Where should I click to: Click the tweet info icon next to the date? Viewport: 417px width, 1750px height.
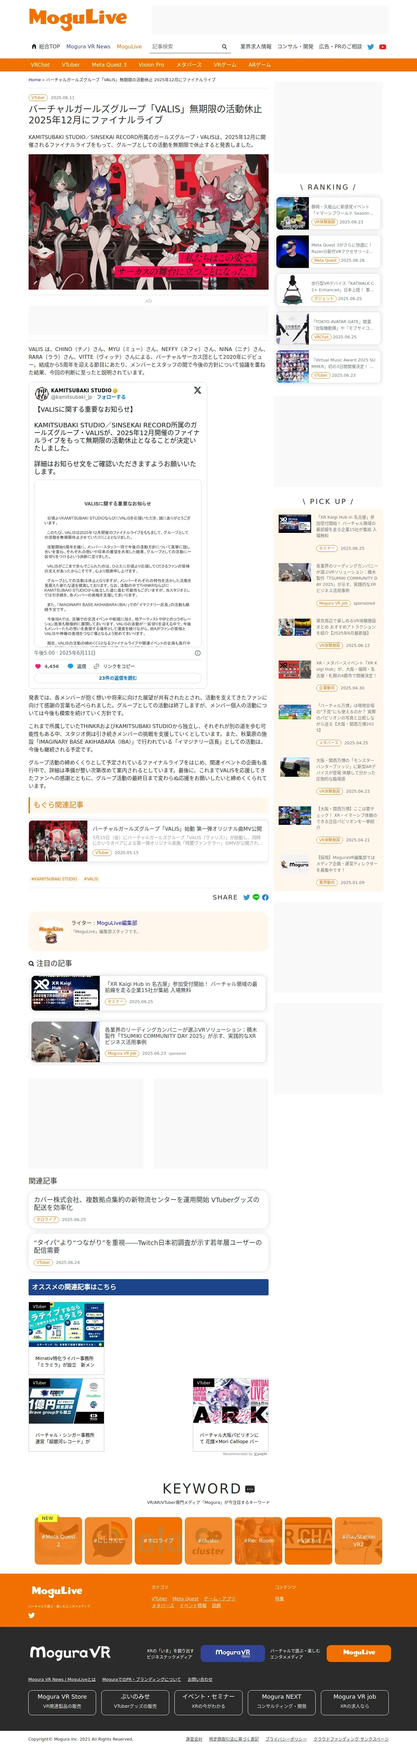198,653
